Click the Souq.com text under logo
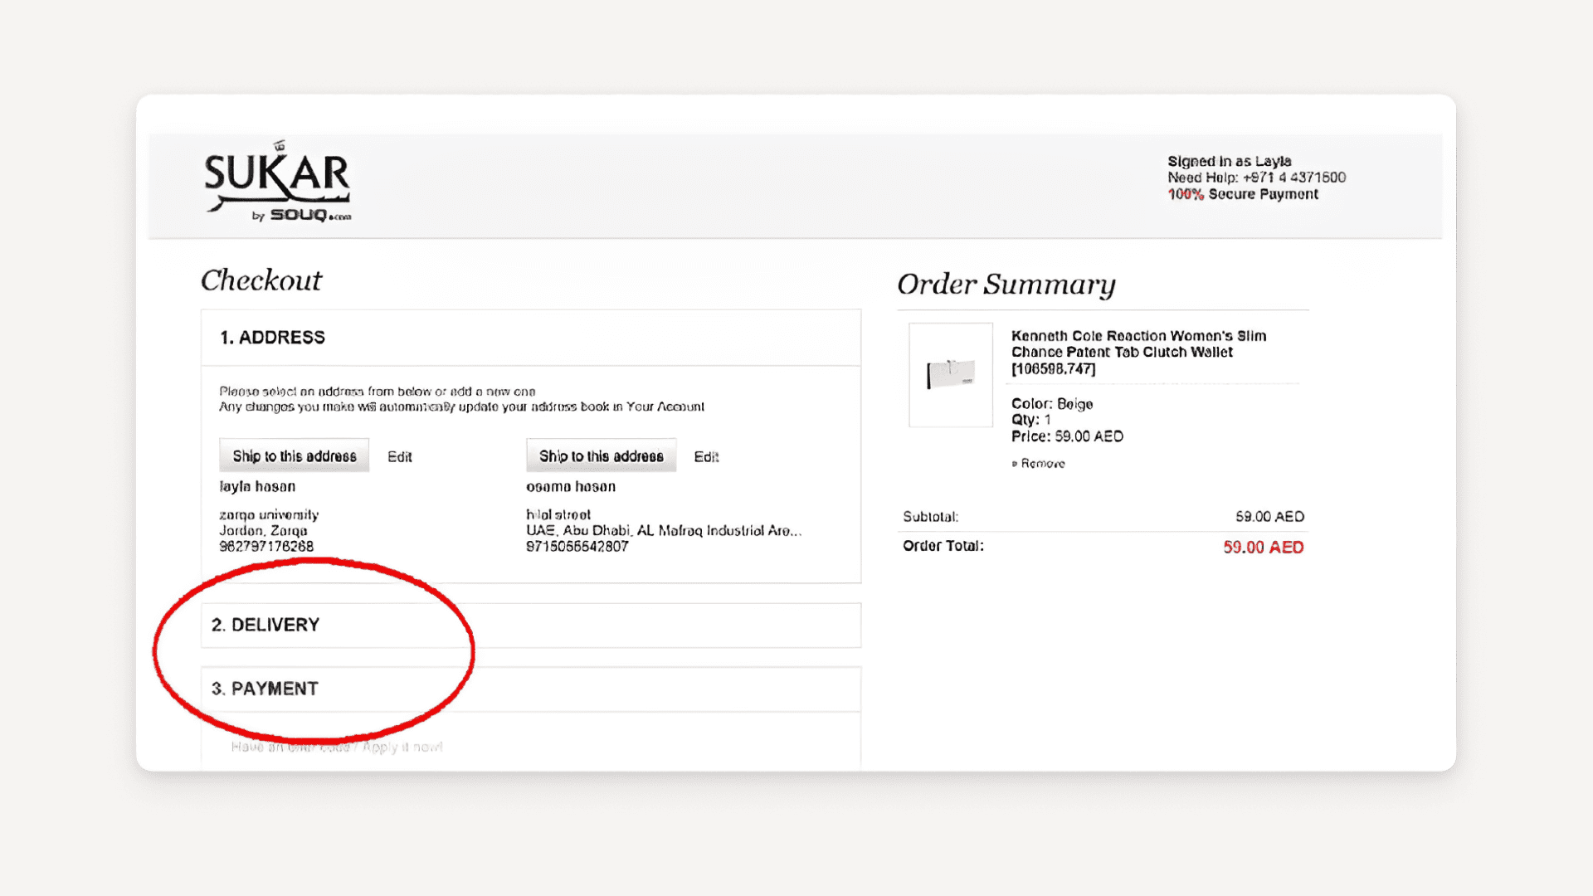This screenshot has height=896, width=1593. click(310, 216)
